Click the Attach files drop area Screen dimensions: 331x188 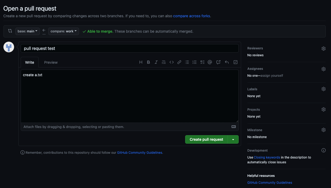pos(130,127)
